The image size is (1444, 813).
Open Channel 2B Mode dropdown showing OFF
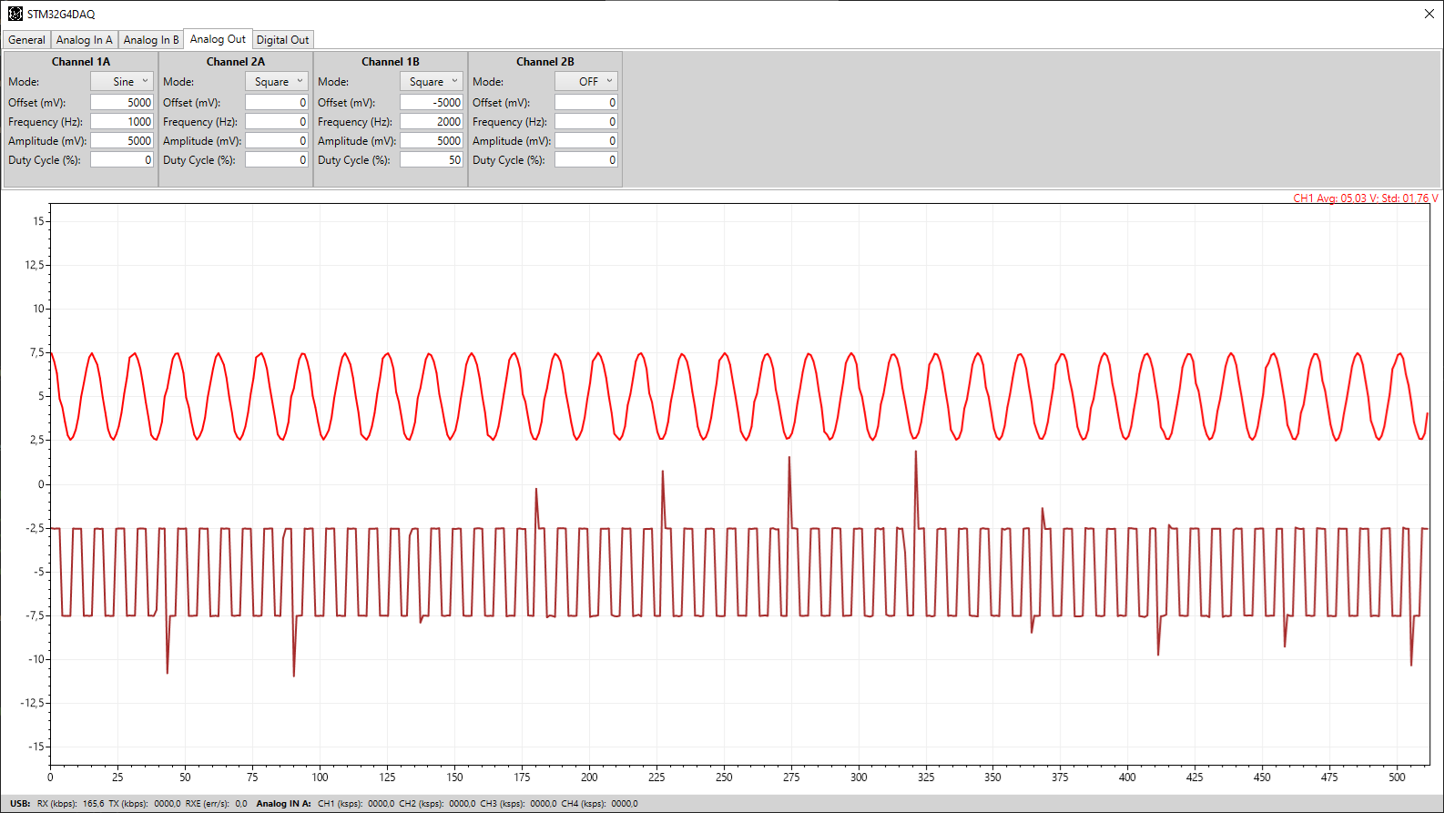pyautogui.click(x=585, y=81)
